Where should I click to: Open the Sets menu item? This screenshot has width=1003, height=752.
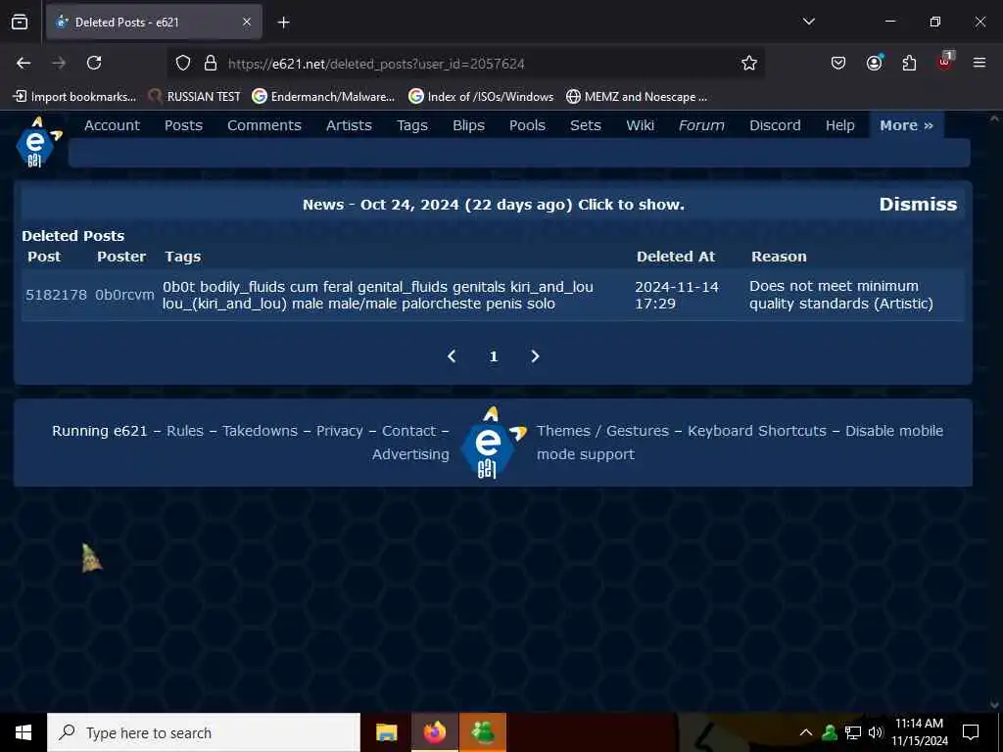(x=586, y=125)
